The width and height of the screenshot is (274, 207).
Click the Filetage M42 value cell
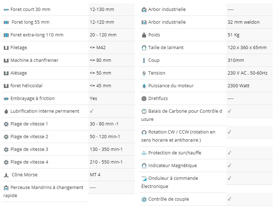coord(111,47)
